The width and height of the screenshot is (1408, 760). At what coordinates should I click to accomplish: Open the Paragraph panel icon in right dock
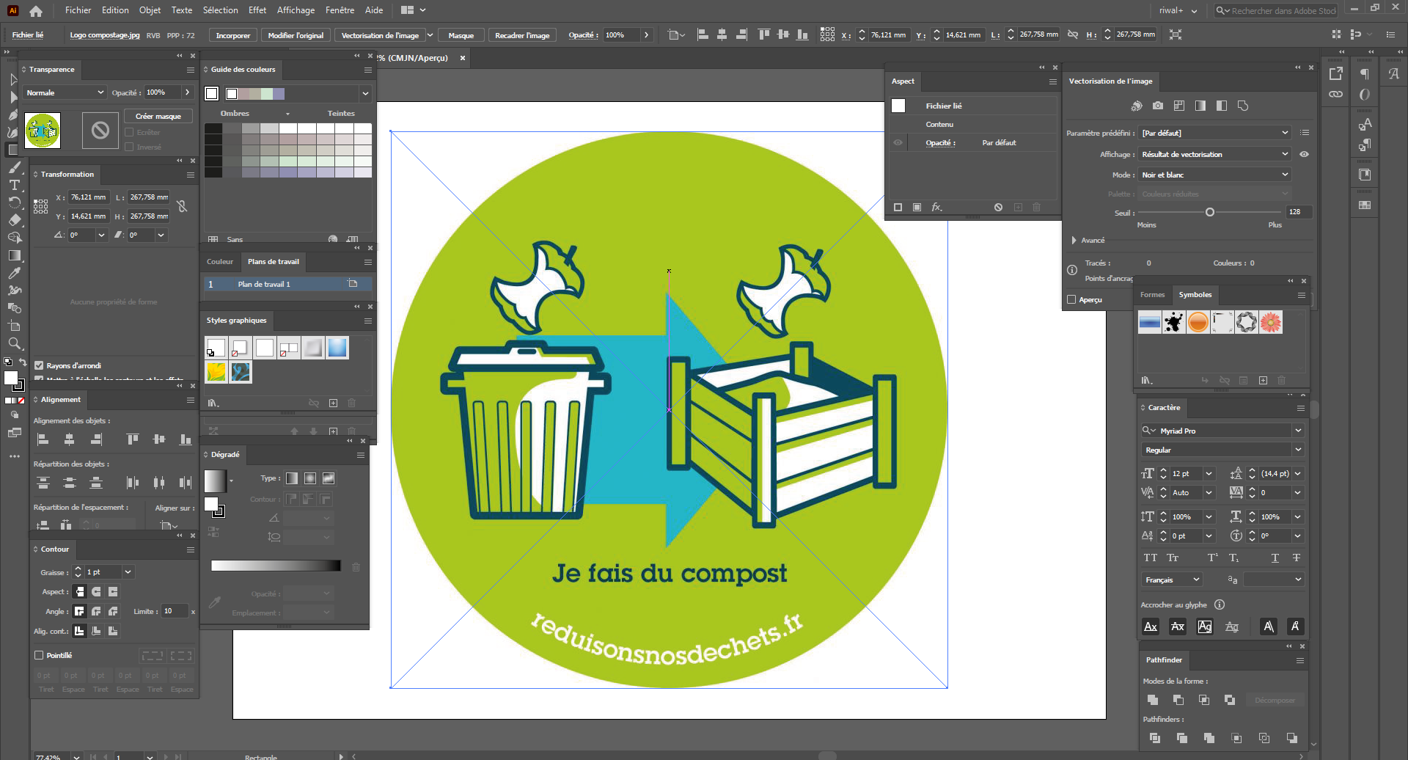pos(1365,73)
